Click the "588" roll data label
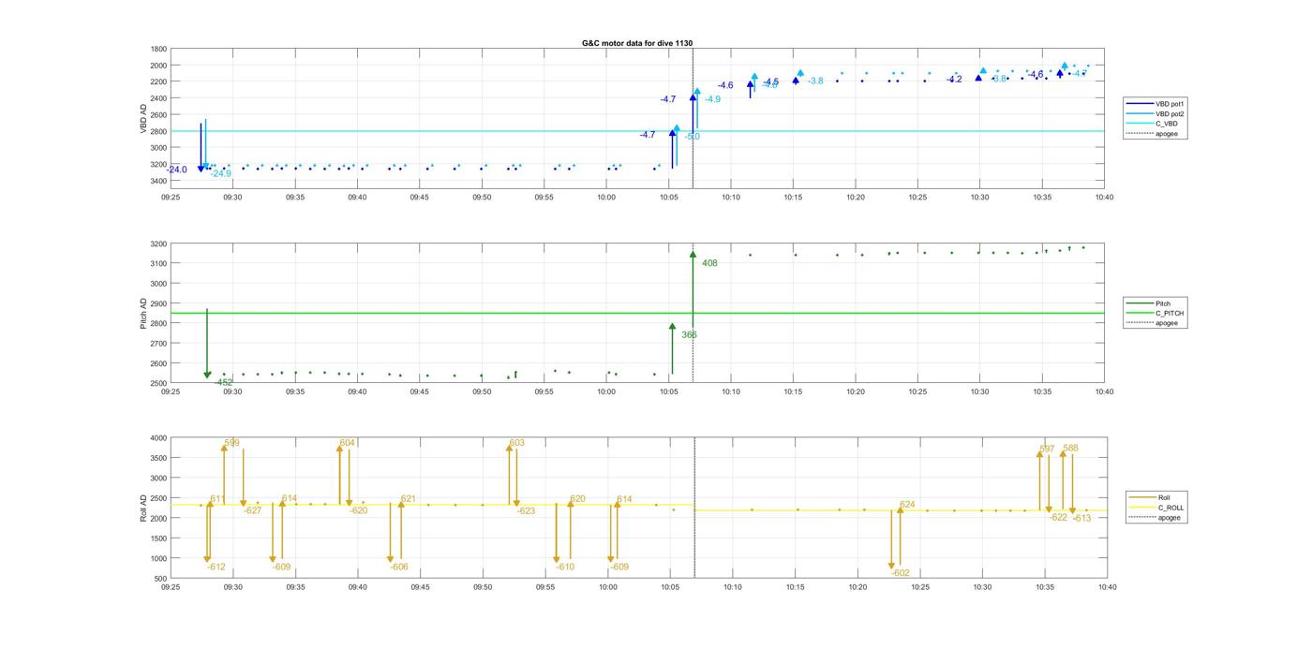Viewport: 1312px width, 649px height. 1070,449
